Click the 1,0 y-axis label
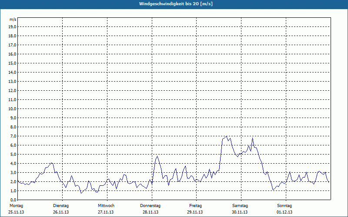 tap(13, 191)
